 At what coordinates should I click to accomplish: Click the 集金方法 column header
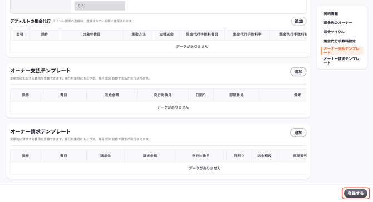[x=139, y=34]
